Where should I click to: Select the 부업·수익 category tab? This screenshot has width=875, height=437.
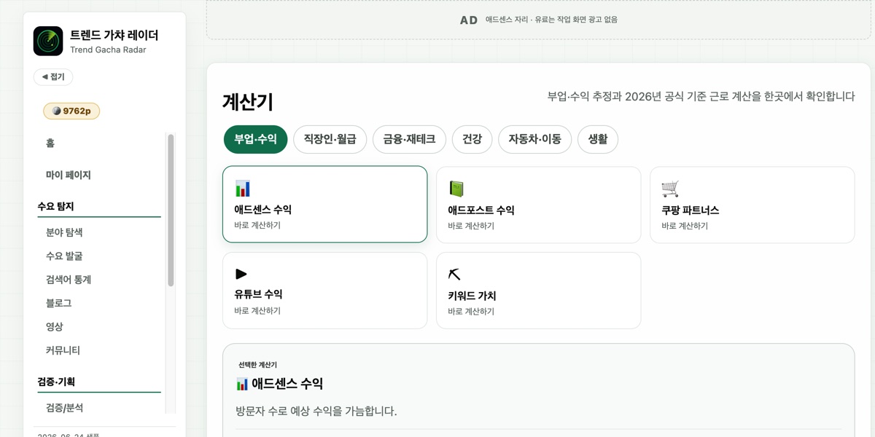pos(256,139)
